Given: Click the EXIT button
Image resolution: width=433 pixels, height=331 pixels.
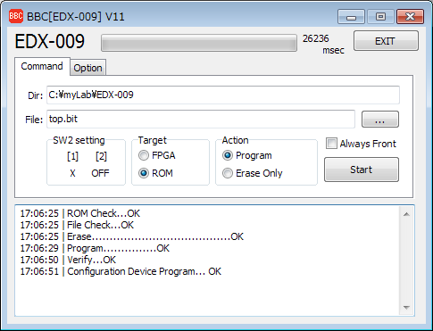Looking at the screenshot, I should point(386,41).
